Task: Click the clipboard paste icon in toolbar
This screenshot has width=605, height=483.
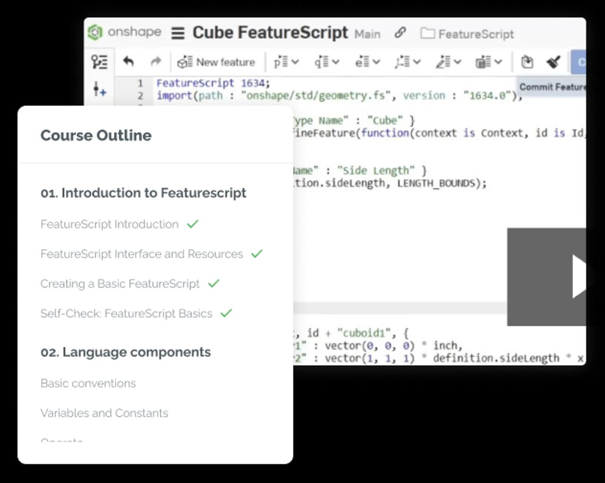Action: click(527, 62)
